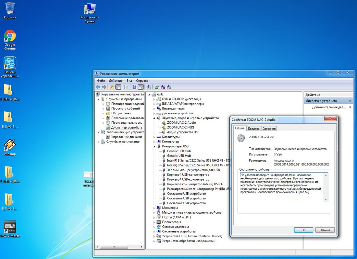Click the device status scroll down arrow
The height and width of the screenshot is (259, 357).
[x=326, y=200]
